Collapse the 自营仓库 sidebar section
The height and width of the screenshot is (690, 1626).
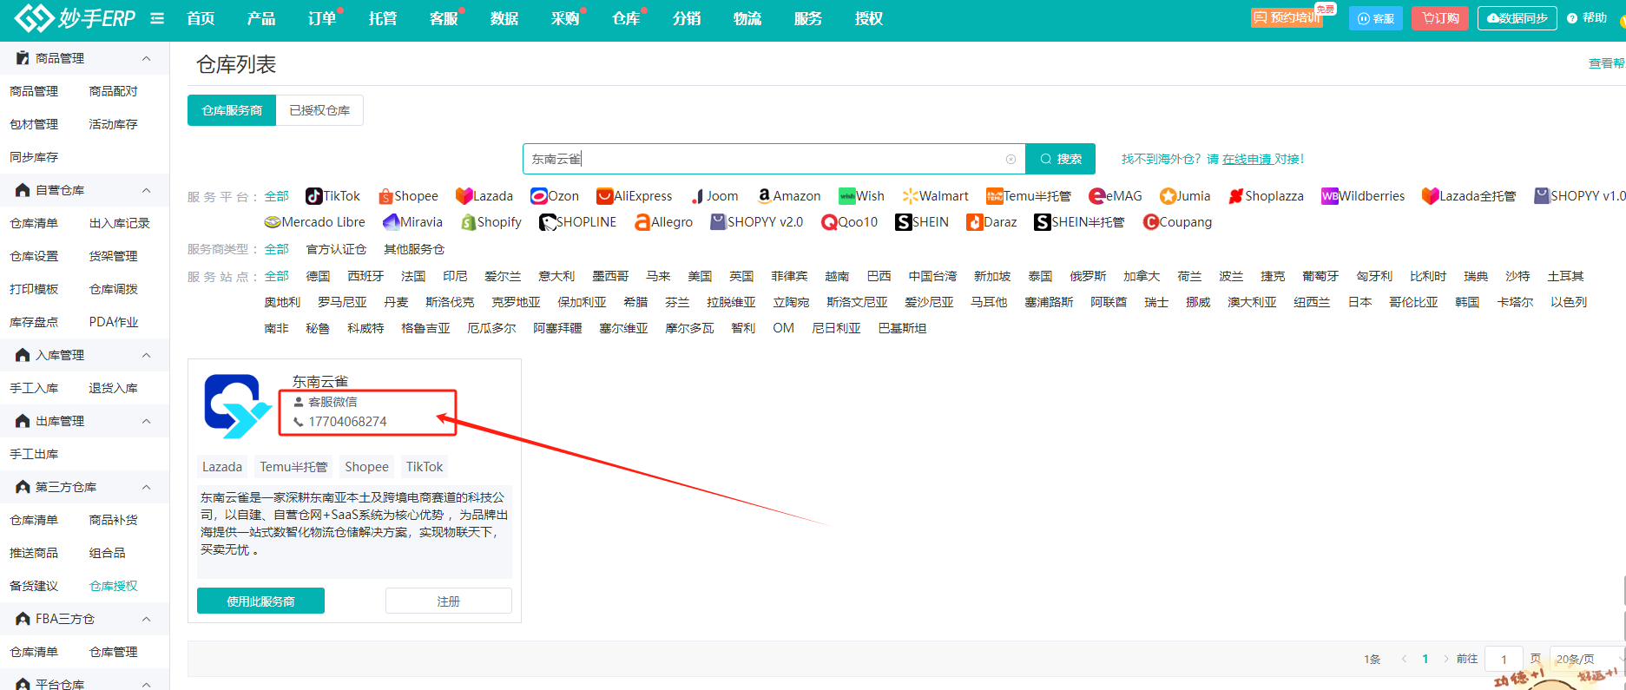point(146,190)
